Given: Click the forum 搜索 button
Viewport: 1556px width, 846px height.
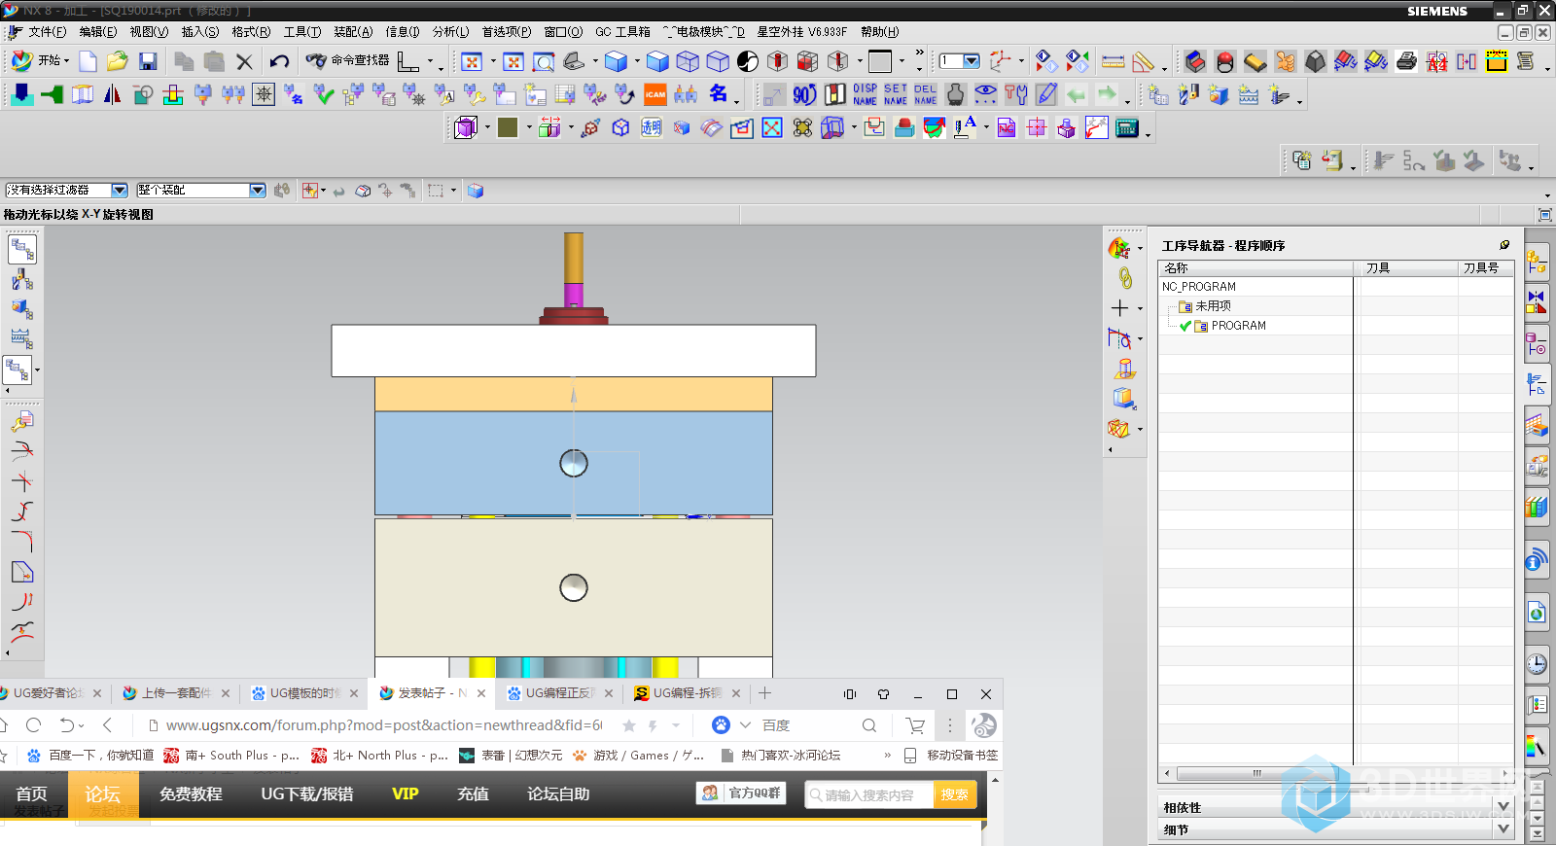Looking at the screenshot, I should pyautogui.click(x=954, y=795).
